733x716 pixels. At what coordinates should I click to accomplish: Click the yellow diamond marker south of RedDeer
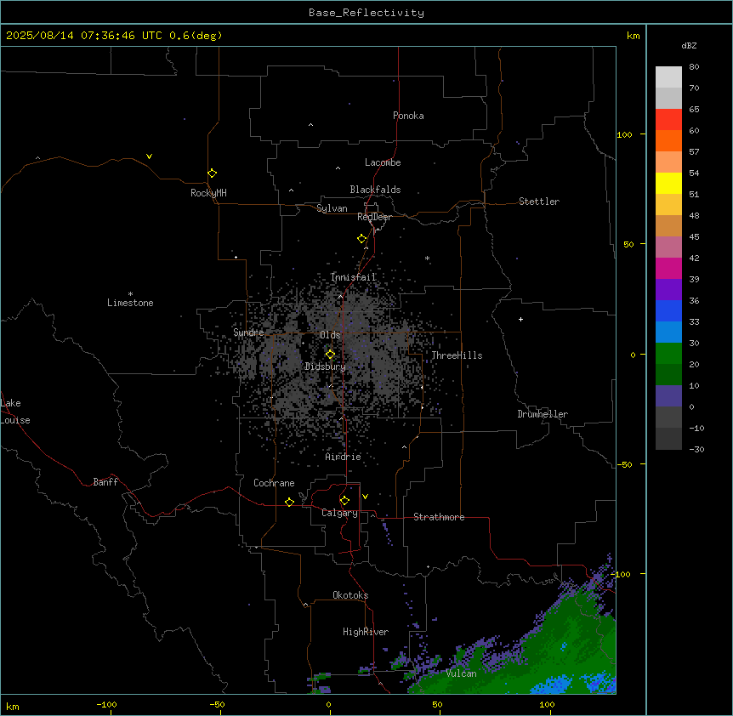(x=361, y=239)
